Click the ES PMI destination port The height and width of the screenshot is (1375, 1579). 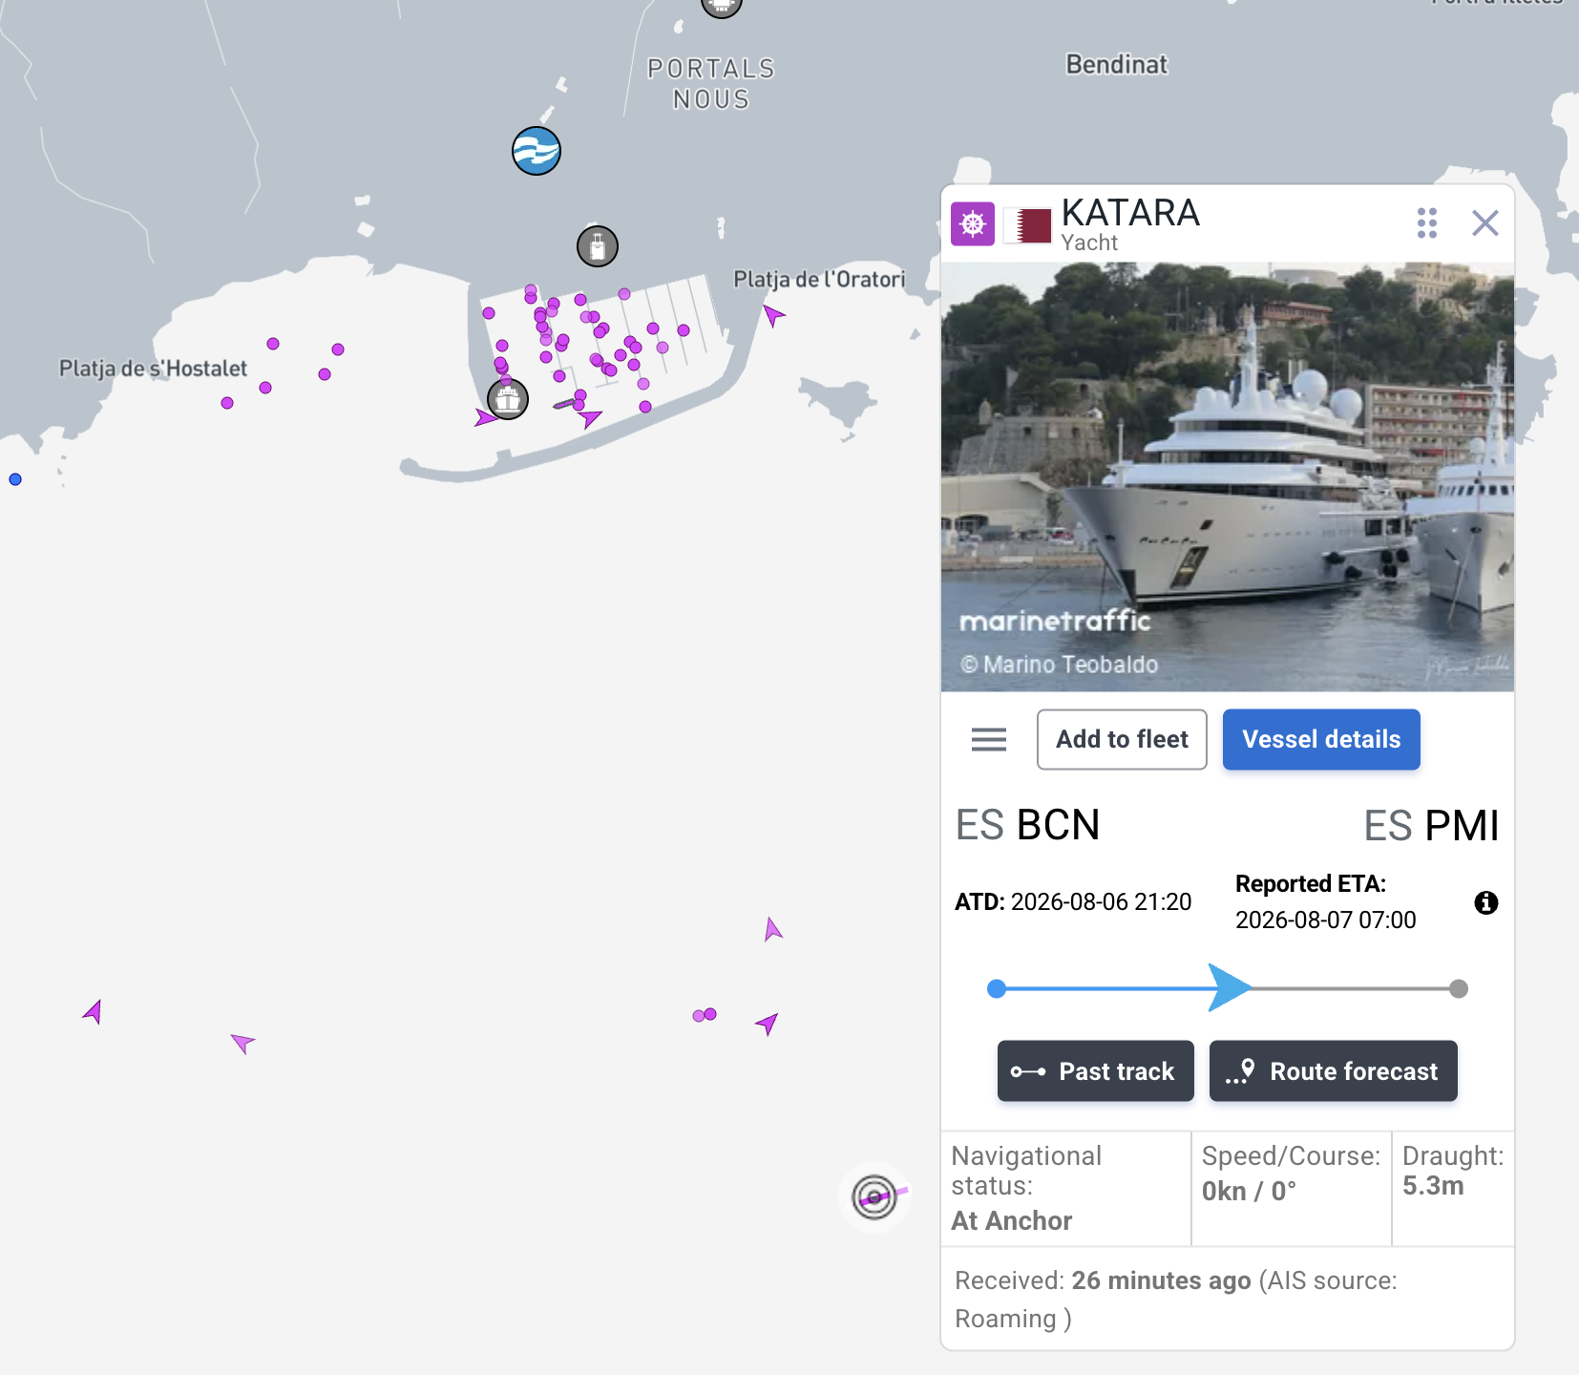tap(1431, 825)
